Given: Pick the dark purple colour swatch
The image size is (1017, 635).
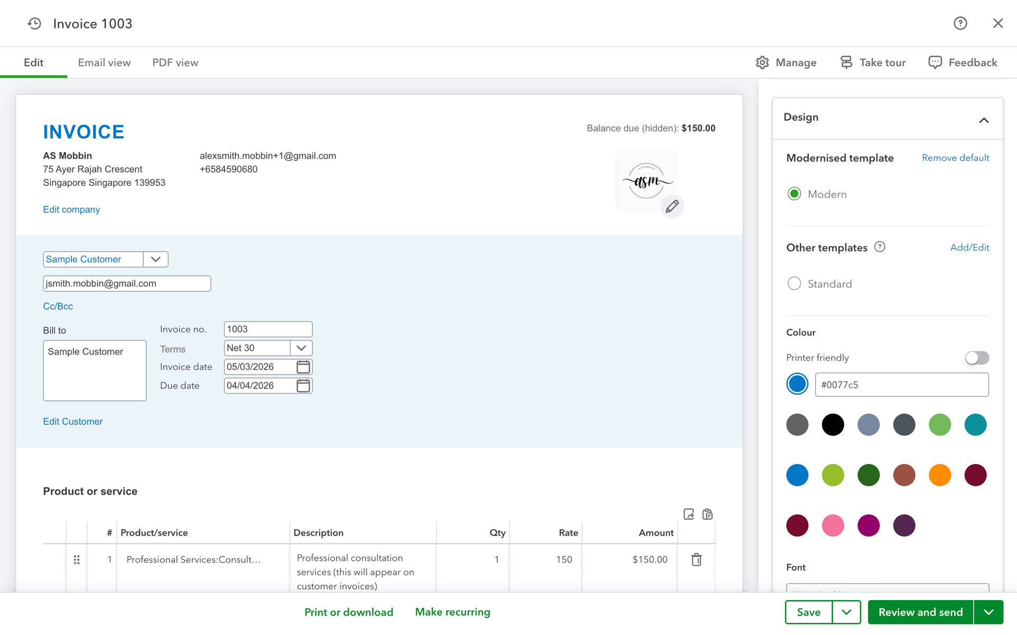Looking at the screenshot, I should pyautogui.click(x=904, y=525).
